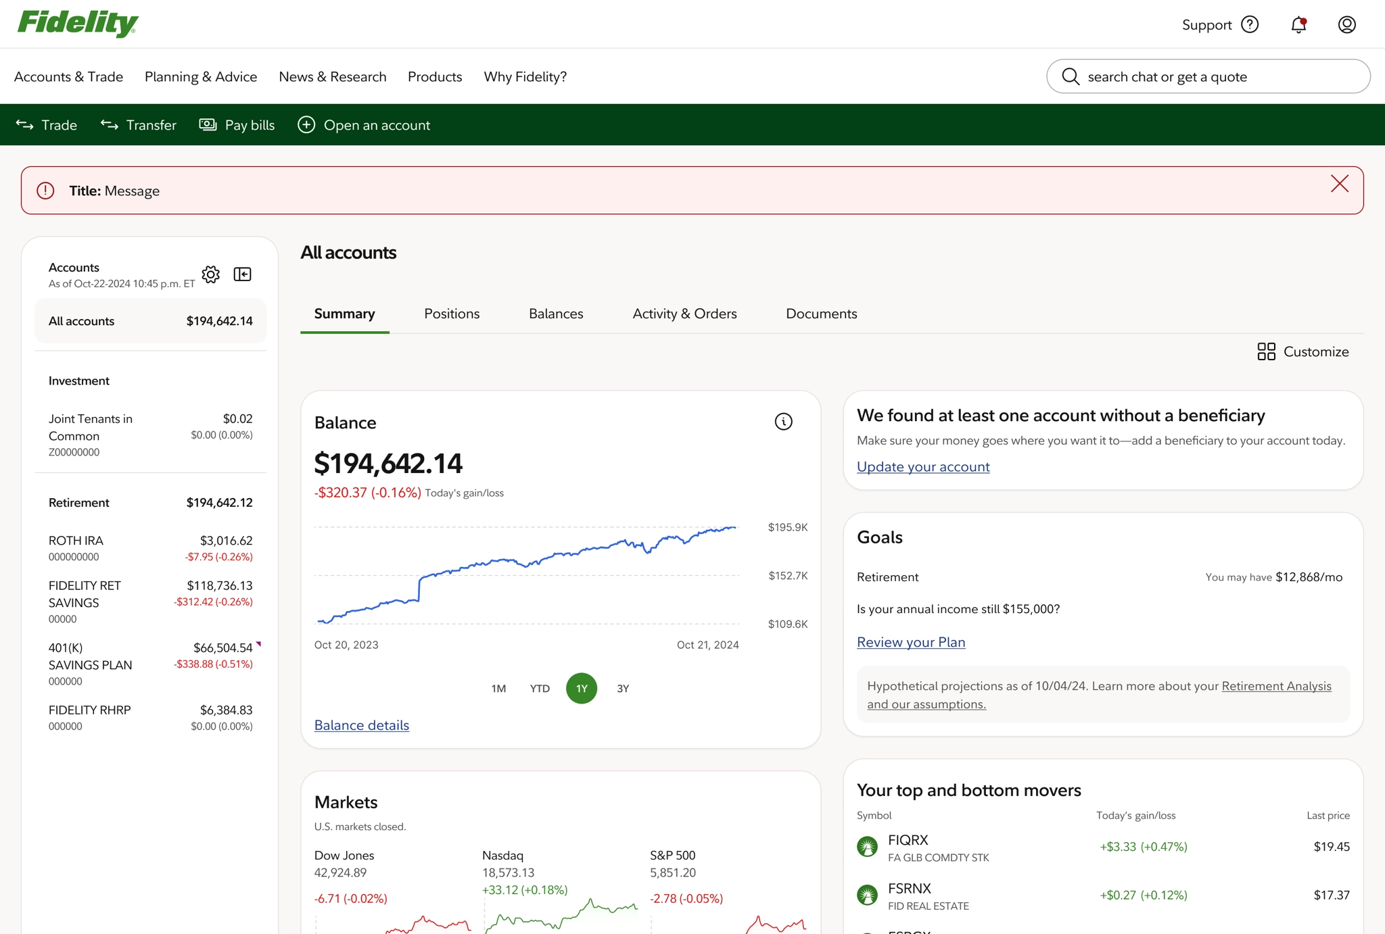
Task: Open the Balance details link
Action: (x=361, y=724)
